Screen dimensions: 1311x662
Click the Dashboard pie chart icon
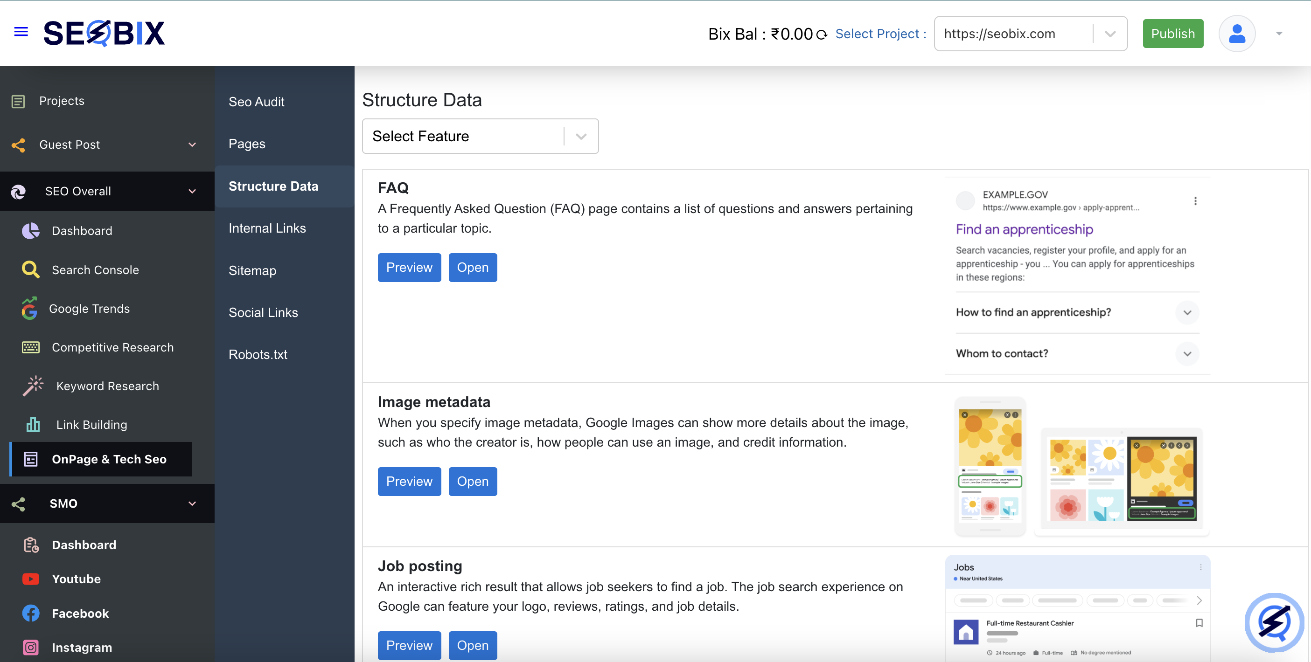30,231
